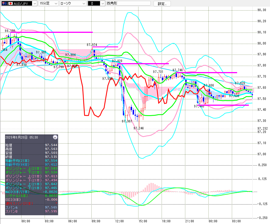Click the 2025年9月20日 05:30 date header
Image resolution: width=270 pixels, height=224 pixels.
(22, 137)
